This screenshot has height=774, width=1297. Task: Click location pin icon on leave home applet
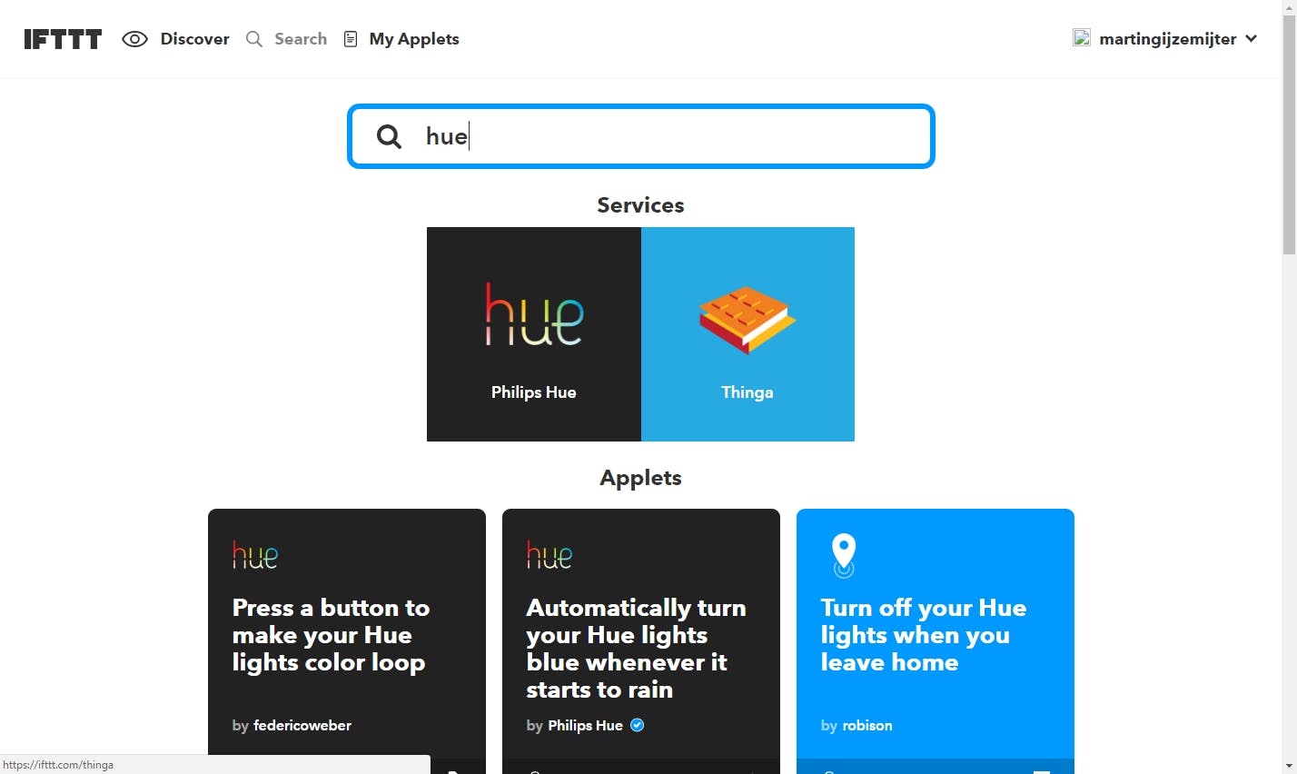point(844,556)
